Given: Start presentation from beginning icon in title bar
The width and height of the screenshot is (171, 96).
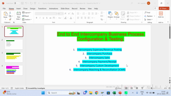Looking at the screenshot, I should pyautogui.click(x=35, y=3).
